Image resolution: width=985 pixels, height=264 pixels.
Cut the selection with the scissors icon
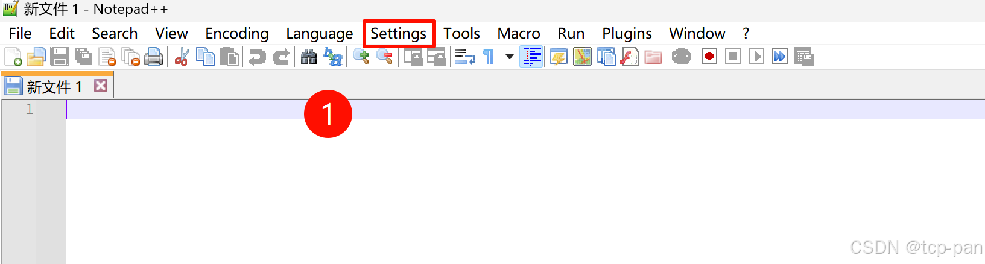[x=182, y=57]
